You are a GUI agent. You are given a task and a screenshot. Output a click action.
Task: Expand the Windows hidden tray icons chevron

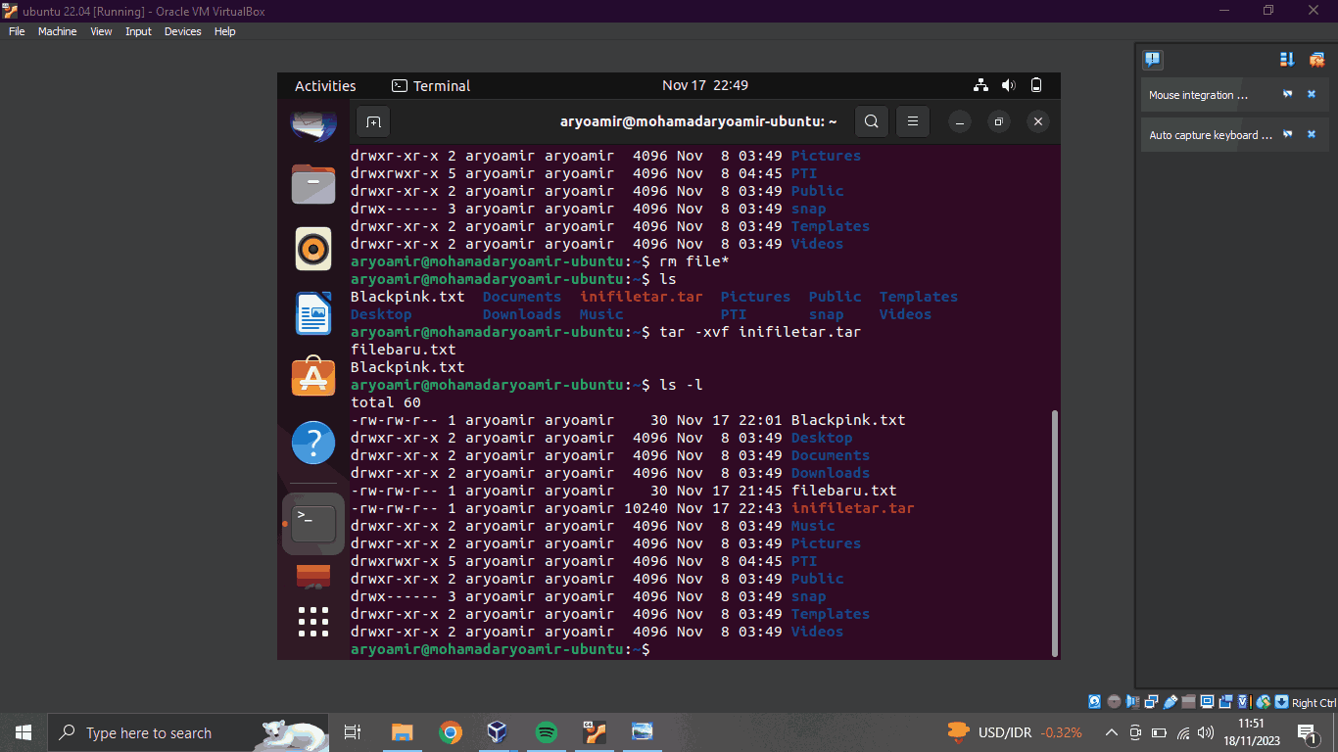coord(1112,732)
